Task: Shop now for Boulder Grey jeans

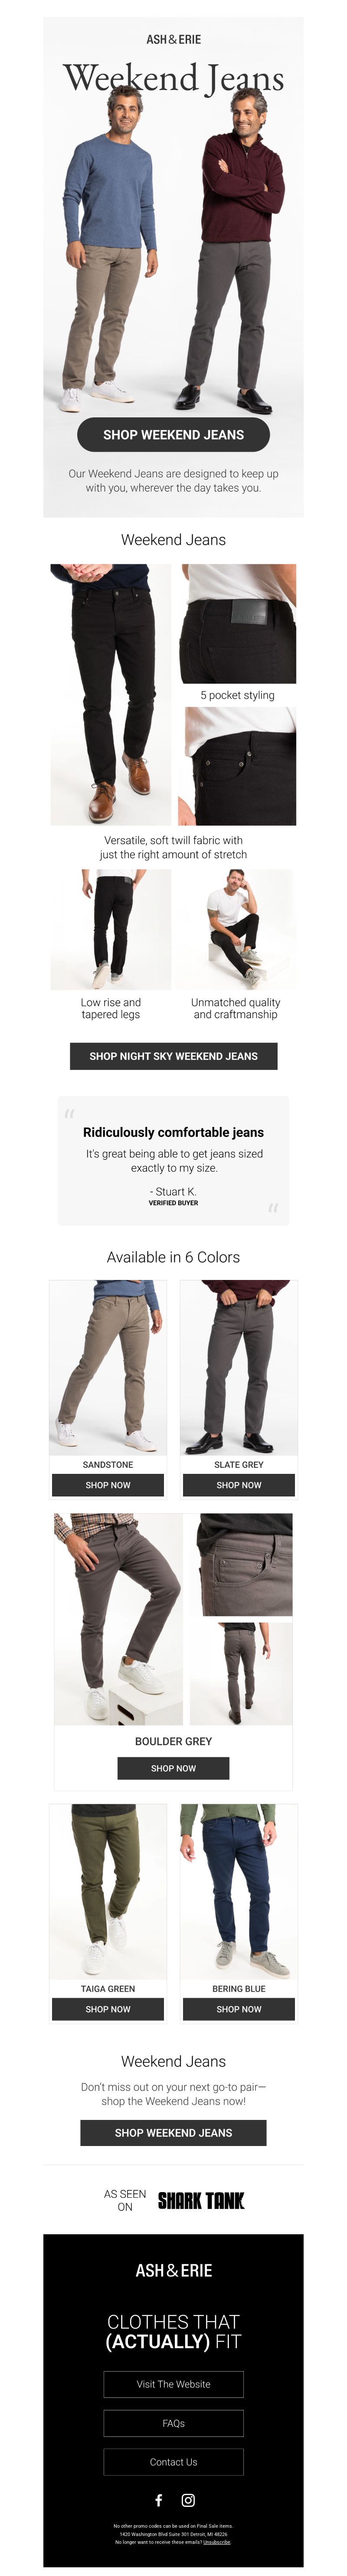Action: point(173,1768)
